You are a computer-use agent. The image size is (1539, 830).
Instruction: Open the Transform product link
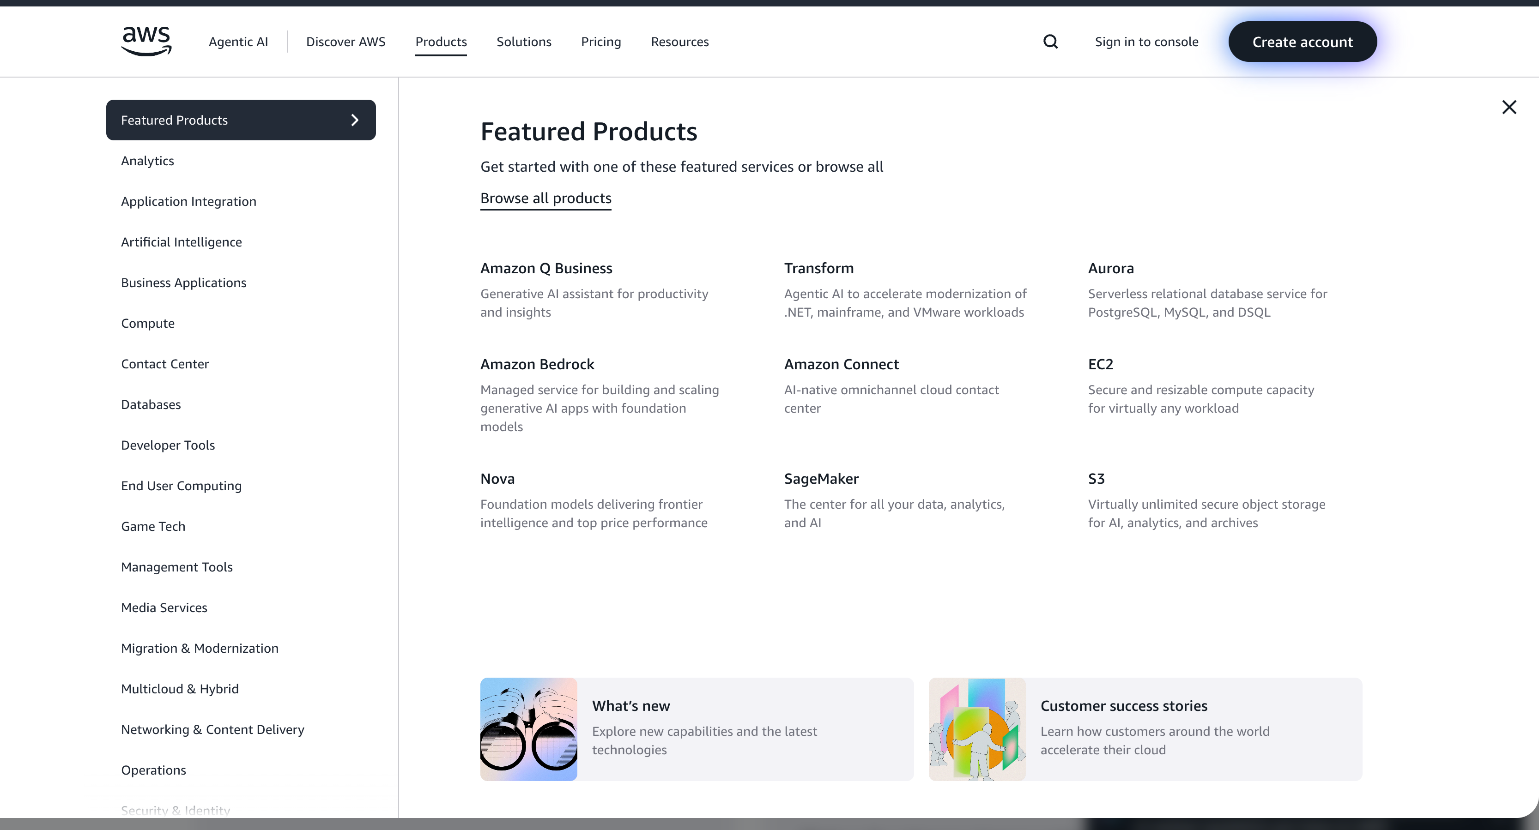[819, 269]
